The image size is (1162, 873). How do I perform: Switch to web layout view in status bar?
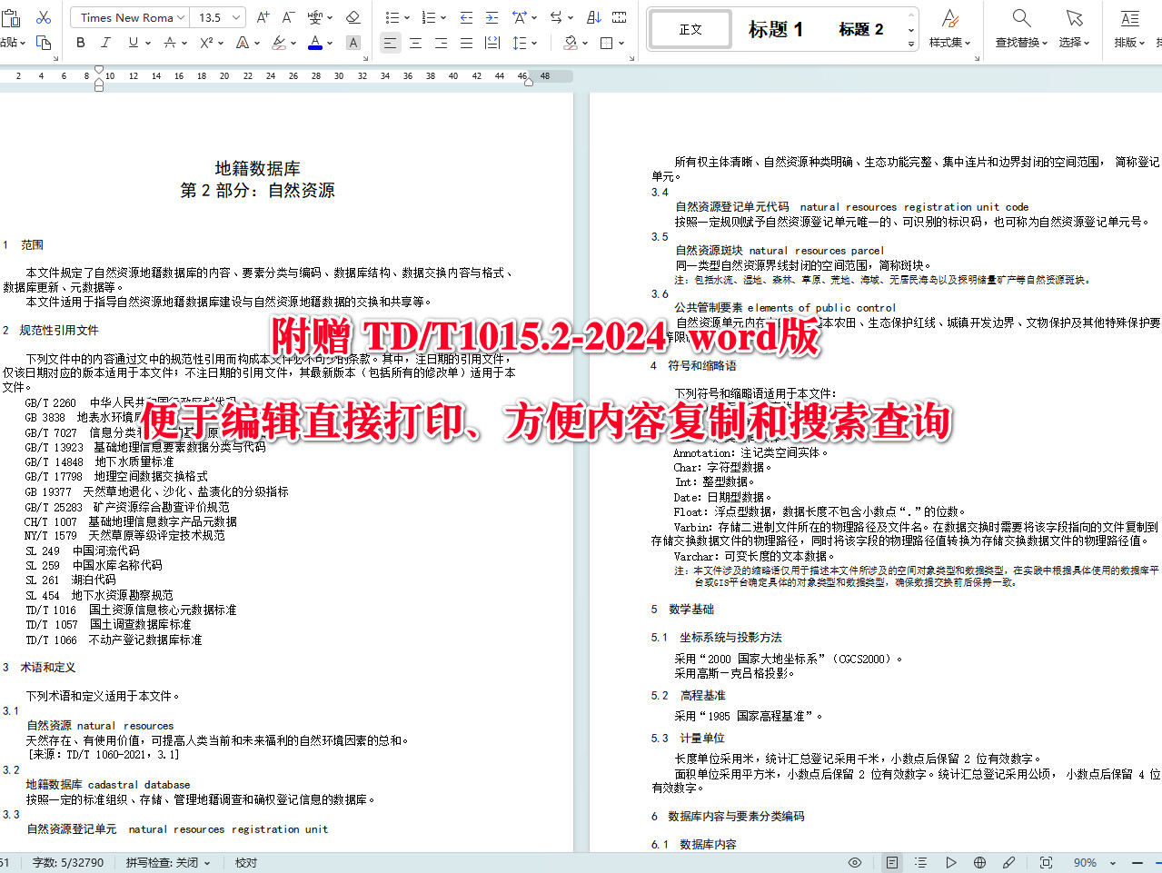pyautogui.click(x=980, y=862)
